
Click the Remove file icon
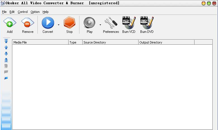[x=27, y=22]
